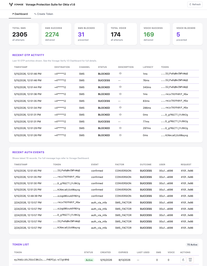This screenshot has width=207, height=266.
Task: Click the Request column header
Action: 186,164
